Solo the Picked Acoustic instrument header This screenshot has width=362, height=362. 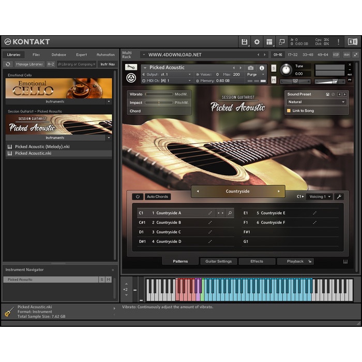pyautogui.click(x=274, y=68)
